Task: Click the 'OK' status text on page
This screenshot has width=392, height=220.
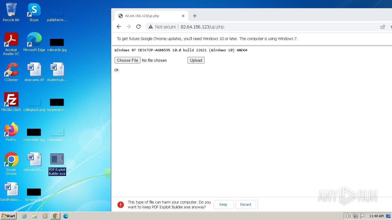Action: [116, 70]
